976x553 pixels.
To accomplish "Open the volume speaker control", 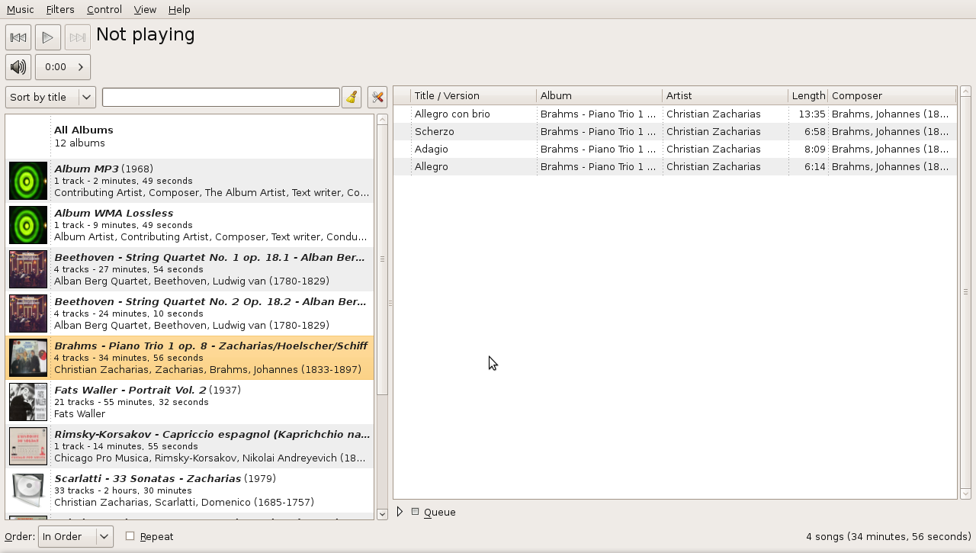I will pyautogui.click(x=18, y=67).
